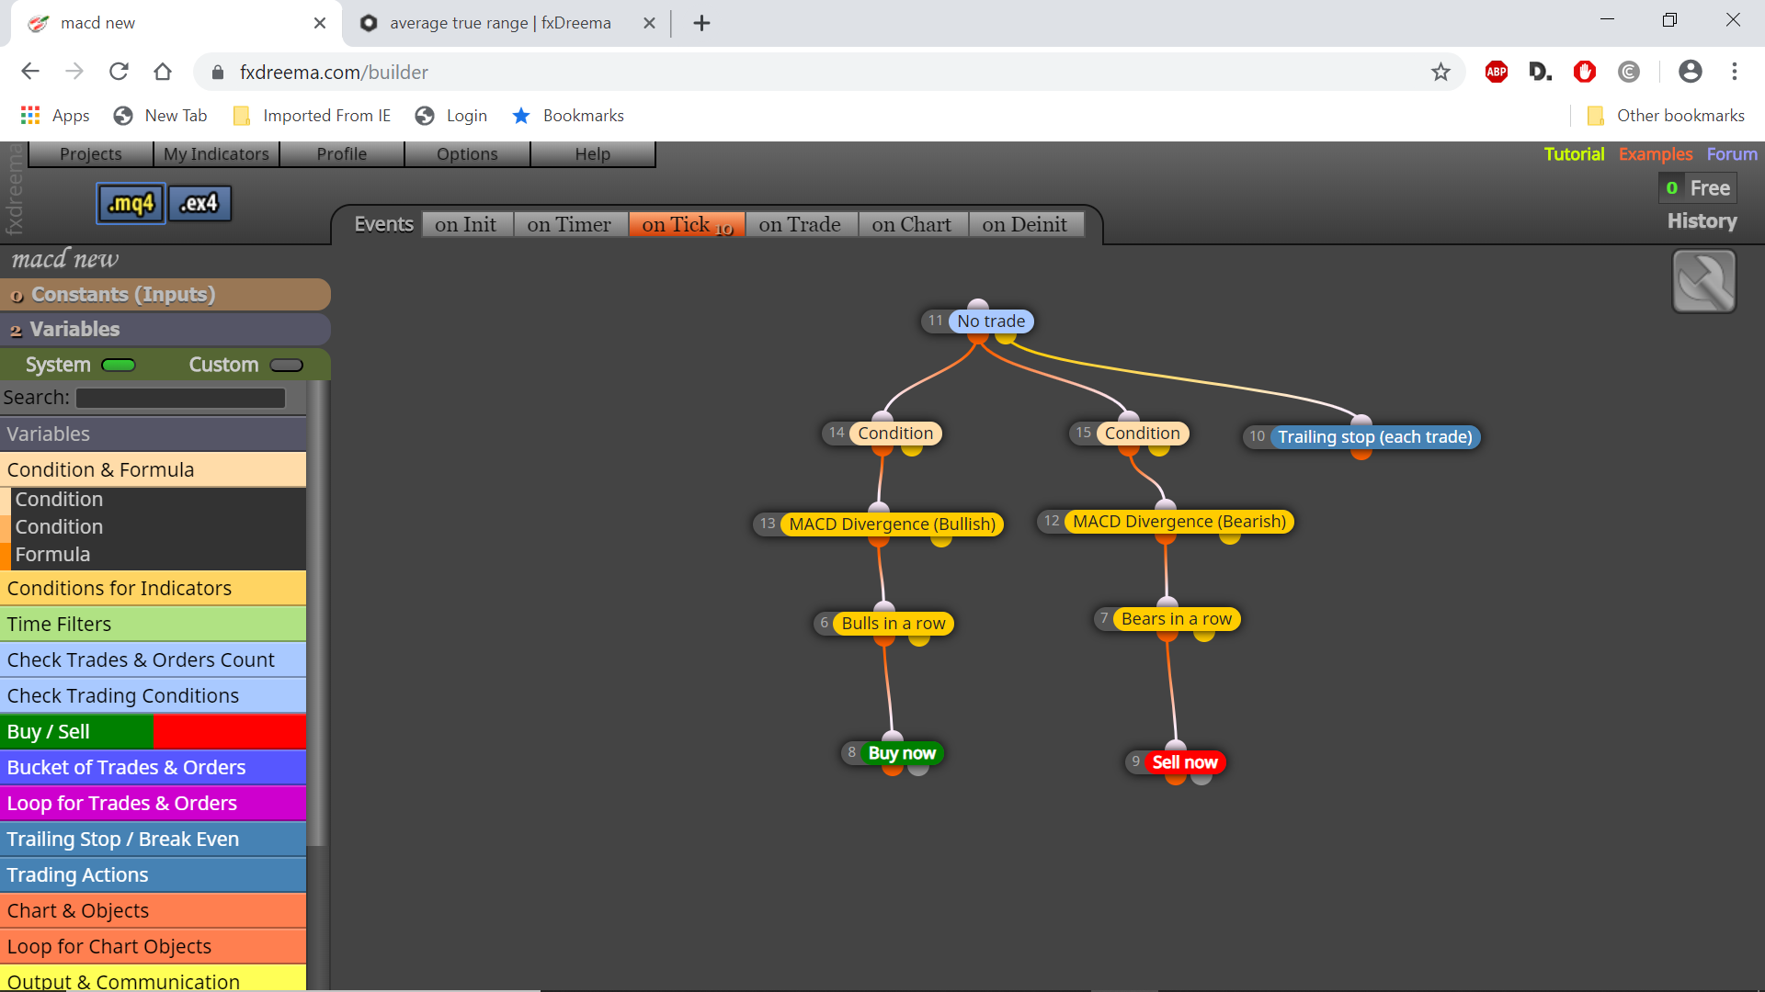The height and width of the screenshot is (992, 1765).
Task: Click the D. extension icon
Action: click(1540, 72)
